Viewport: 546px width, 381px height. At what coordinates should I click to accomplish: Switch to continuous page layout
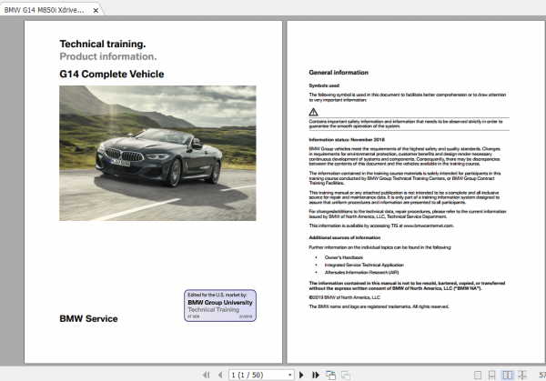(x=492, y=375)
